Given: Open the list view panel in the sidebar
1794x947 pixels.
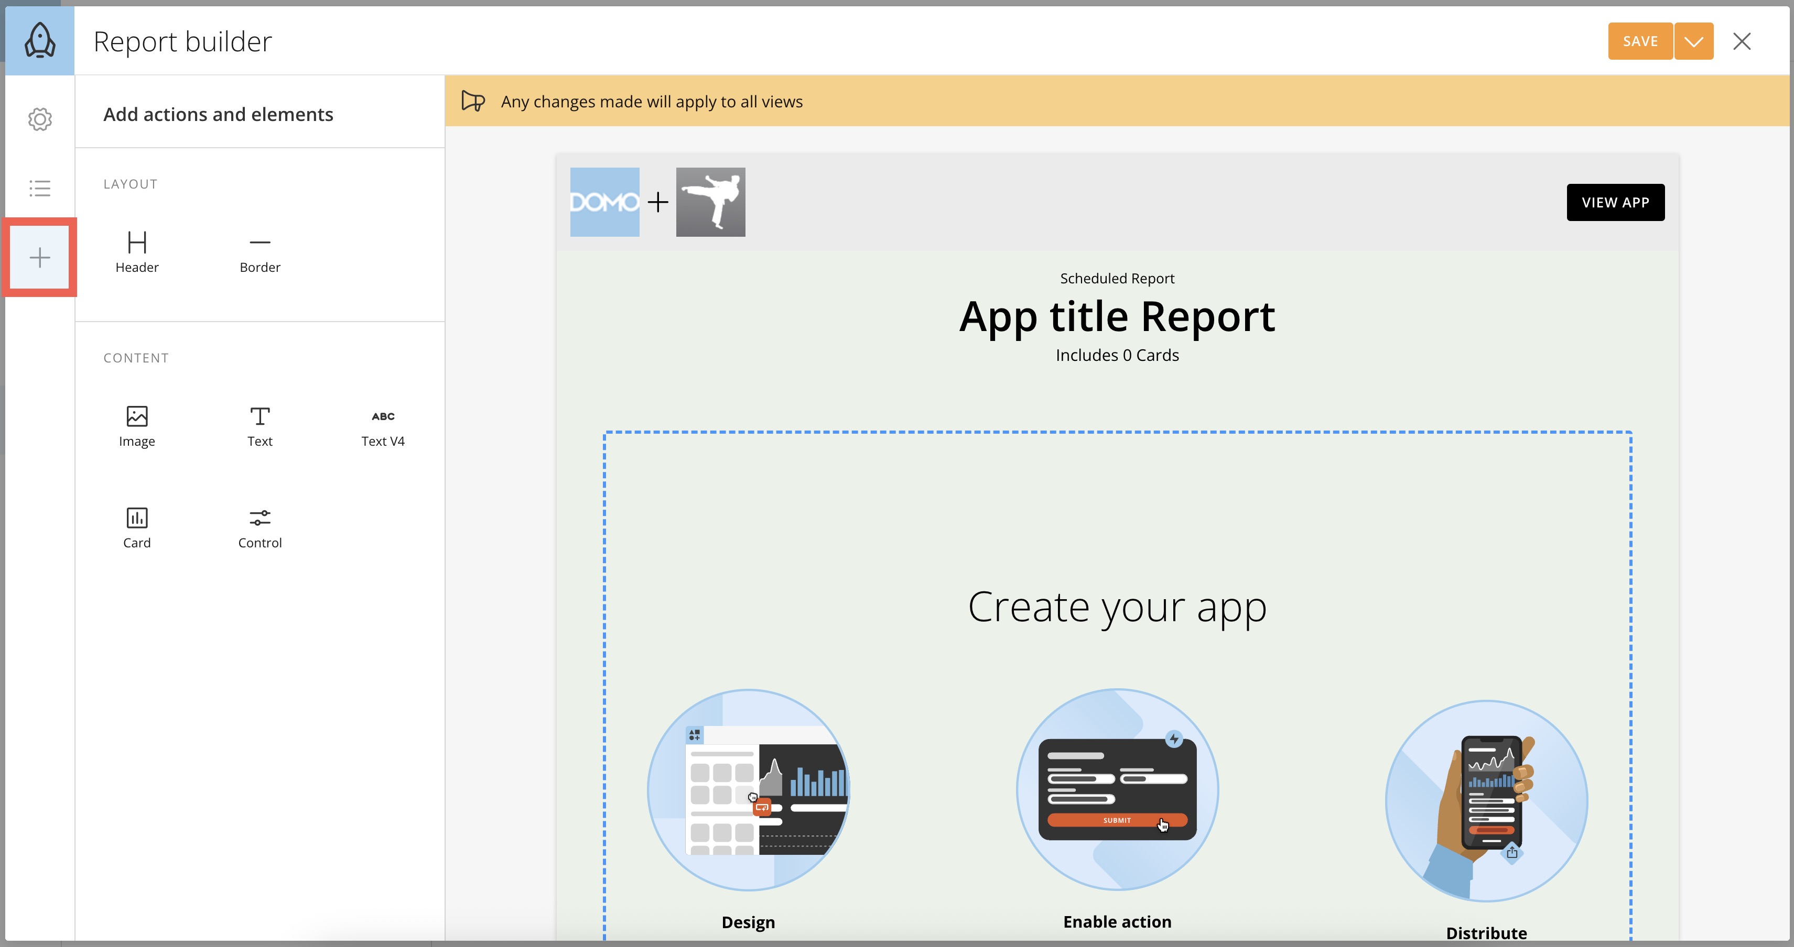Looking at the screenshot, I should pos(40,188).
